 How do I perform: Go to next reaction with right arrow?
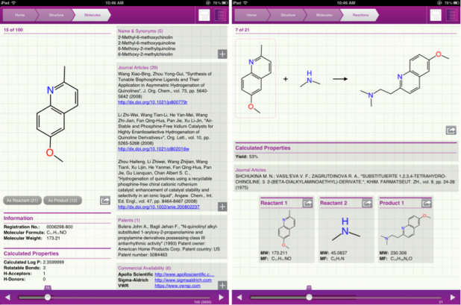(x=453, y=298)
